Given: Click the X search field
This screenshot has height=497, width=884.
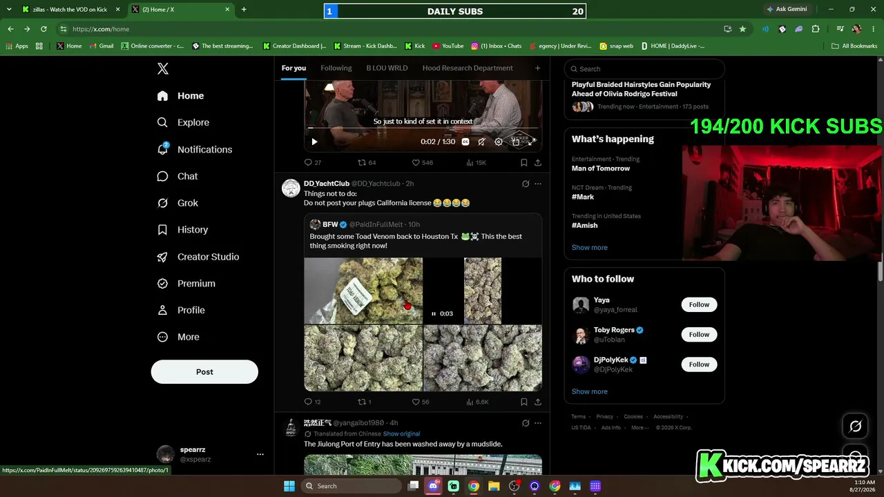Looking at the screenshot, I should point(644,68).
